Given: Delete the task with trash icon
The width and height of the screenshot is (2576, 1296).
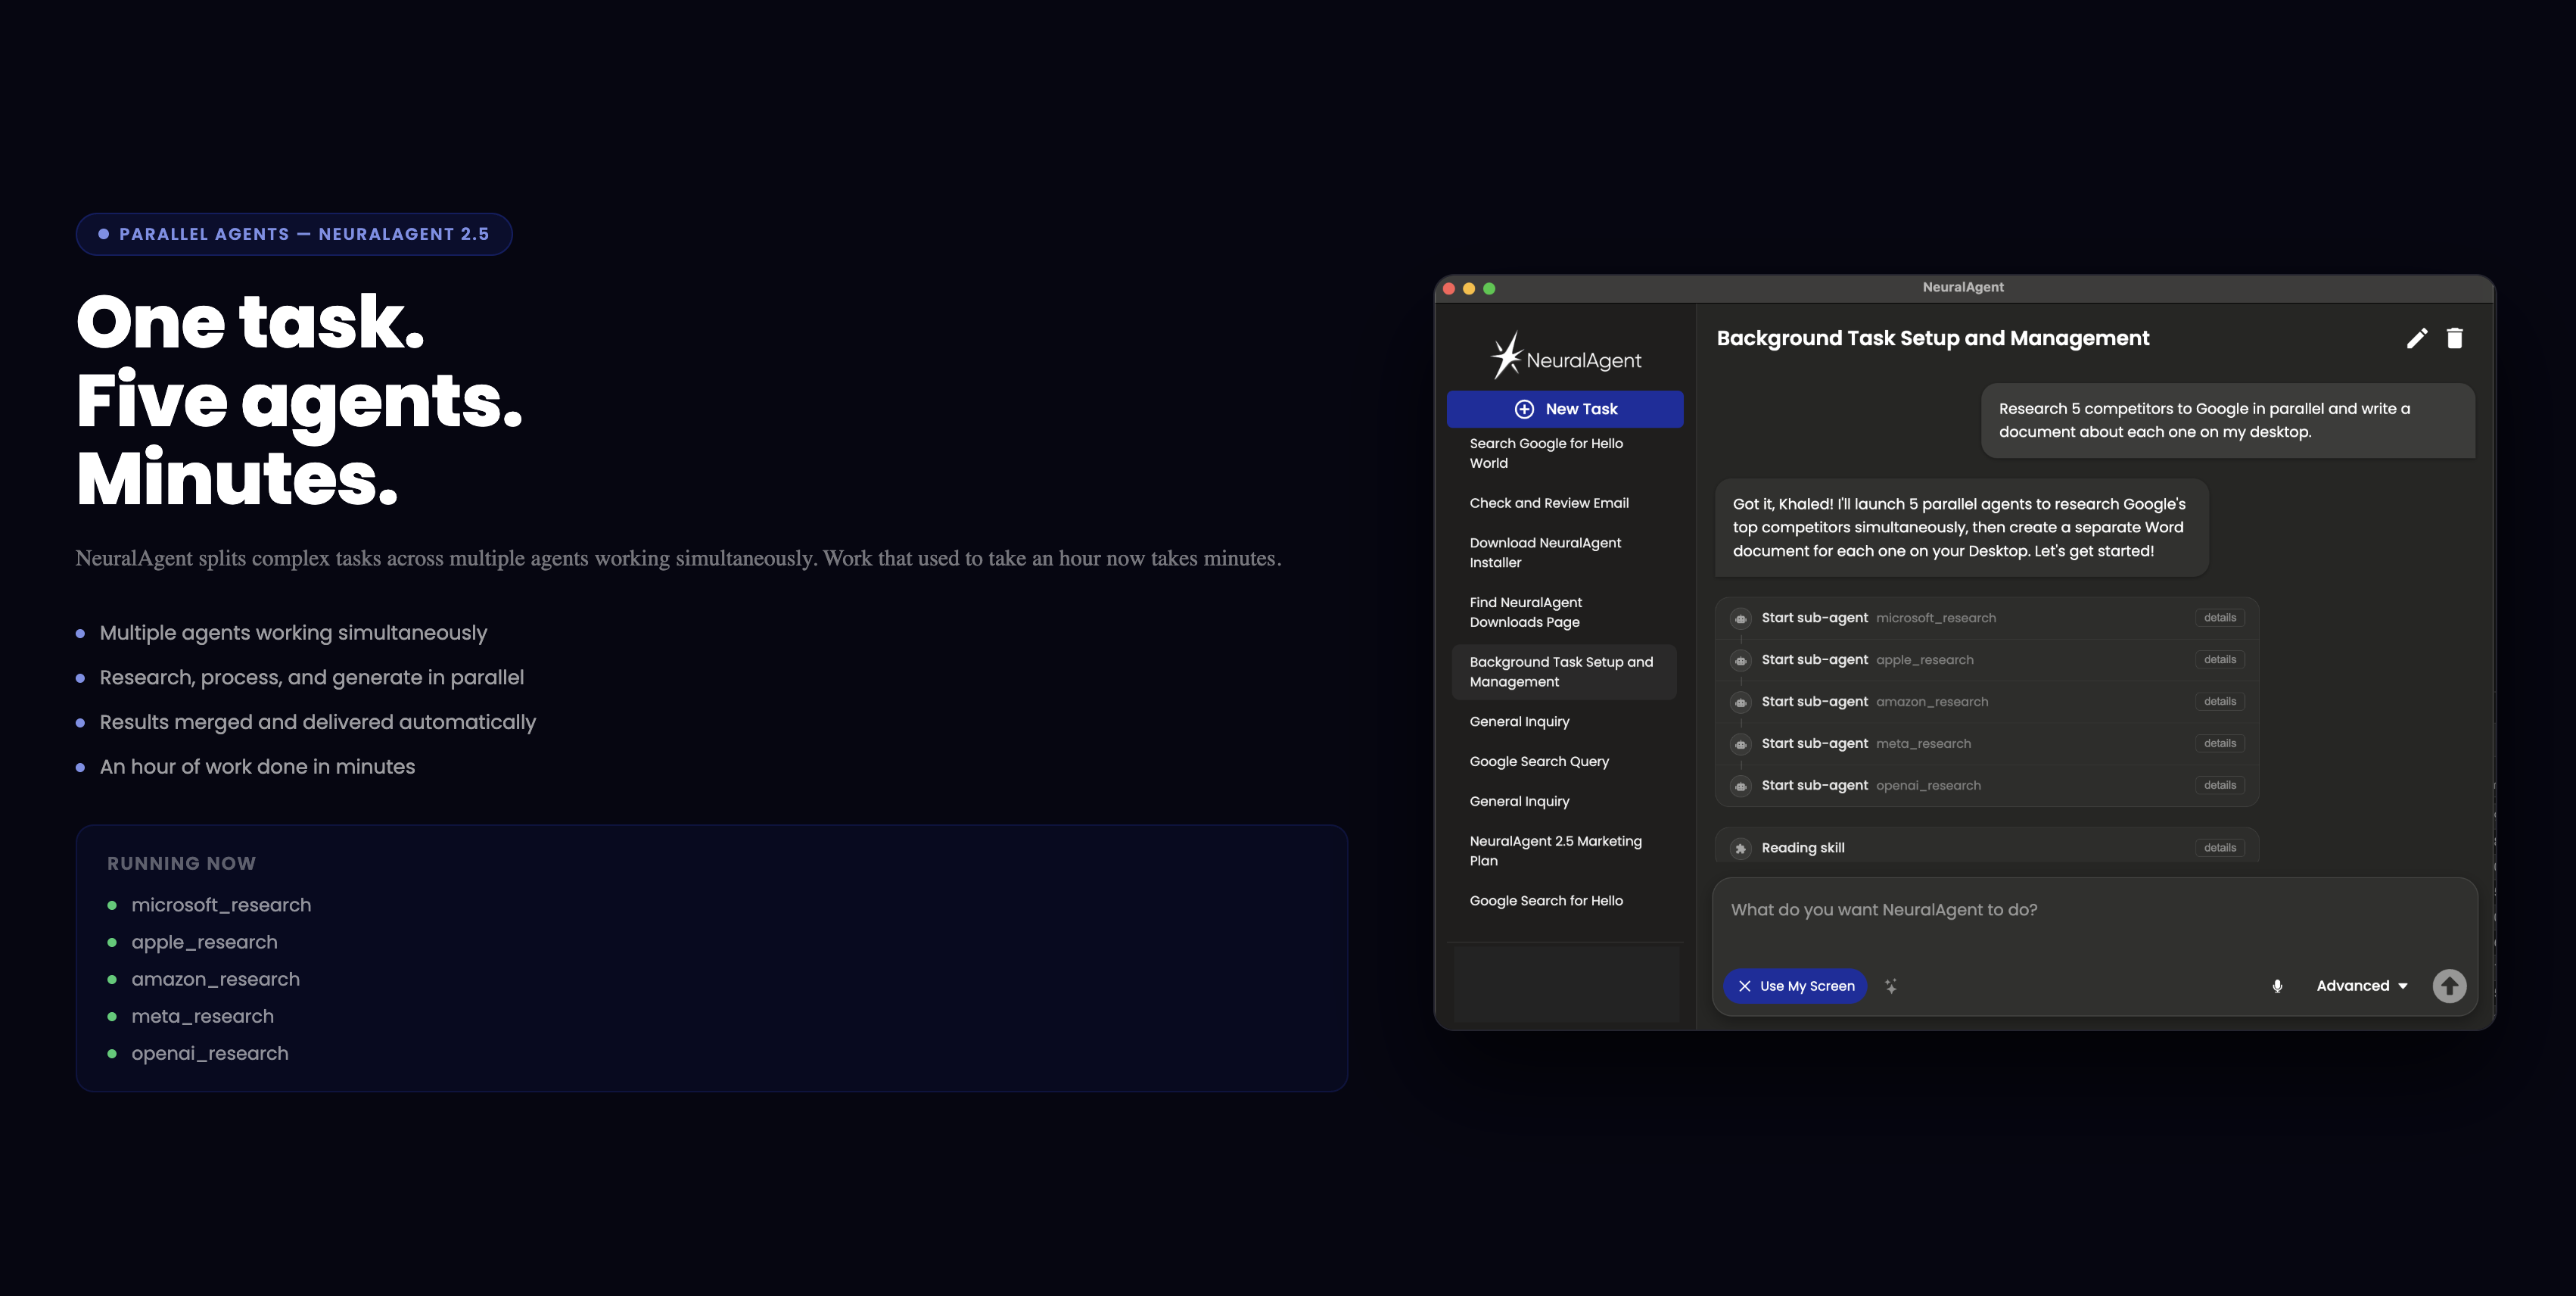Looking at the screenshot, I should [x=2454, y=339].
